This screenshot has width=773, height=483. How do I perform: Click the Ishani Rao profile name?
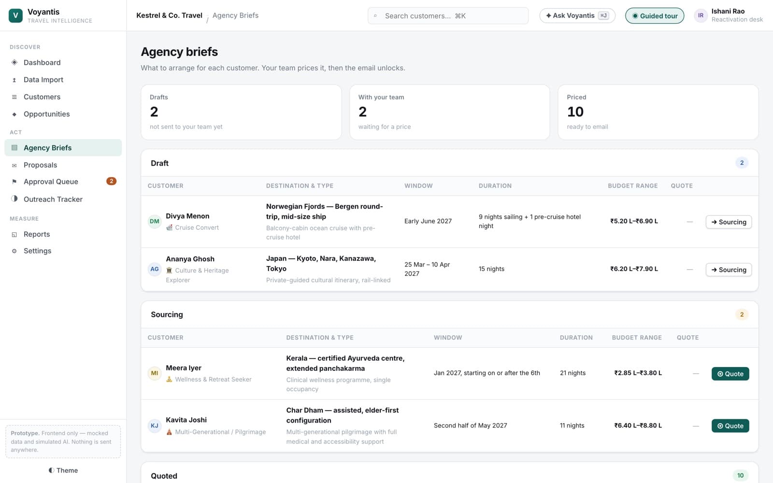click(x=728, y=11)
